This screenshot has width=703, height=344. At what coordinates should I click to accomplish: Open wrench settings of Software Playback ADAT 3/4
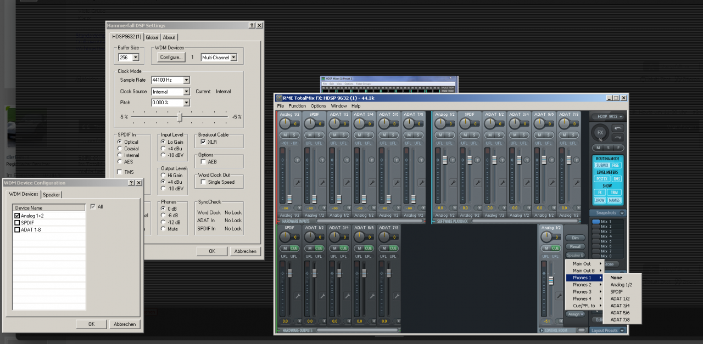[x=527, y=182]
